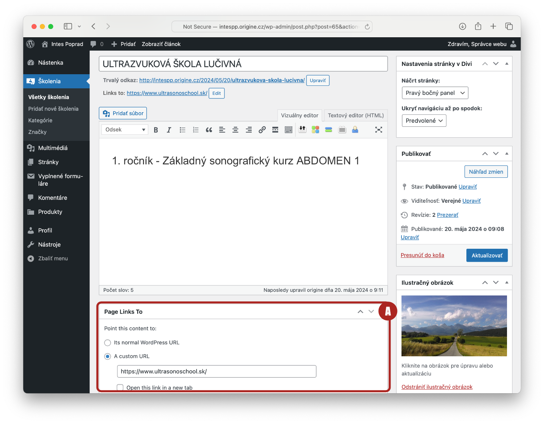Viewport: 544px width, 424px height.
Task: Collapse the Publikovať panel
Action: coord(507,154)
